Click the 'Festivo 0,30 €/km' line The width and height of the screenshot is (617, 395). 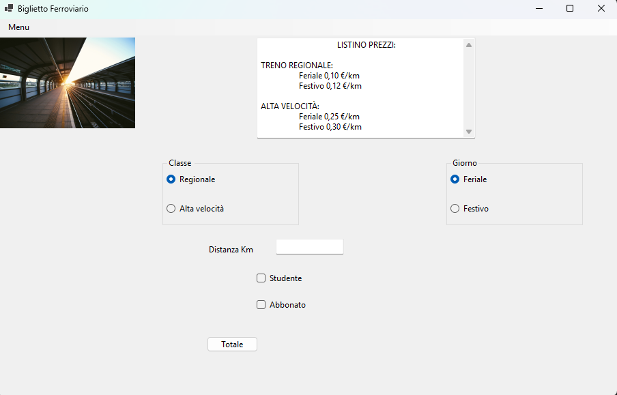[330, 127]
